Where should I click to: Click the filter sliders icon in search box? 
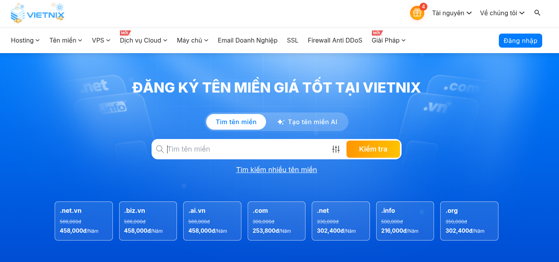336,149
